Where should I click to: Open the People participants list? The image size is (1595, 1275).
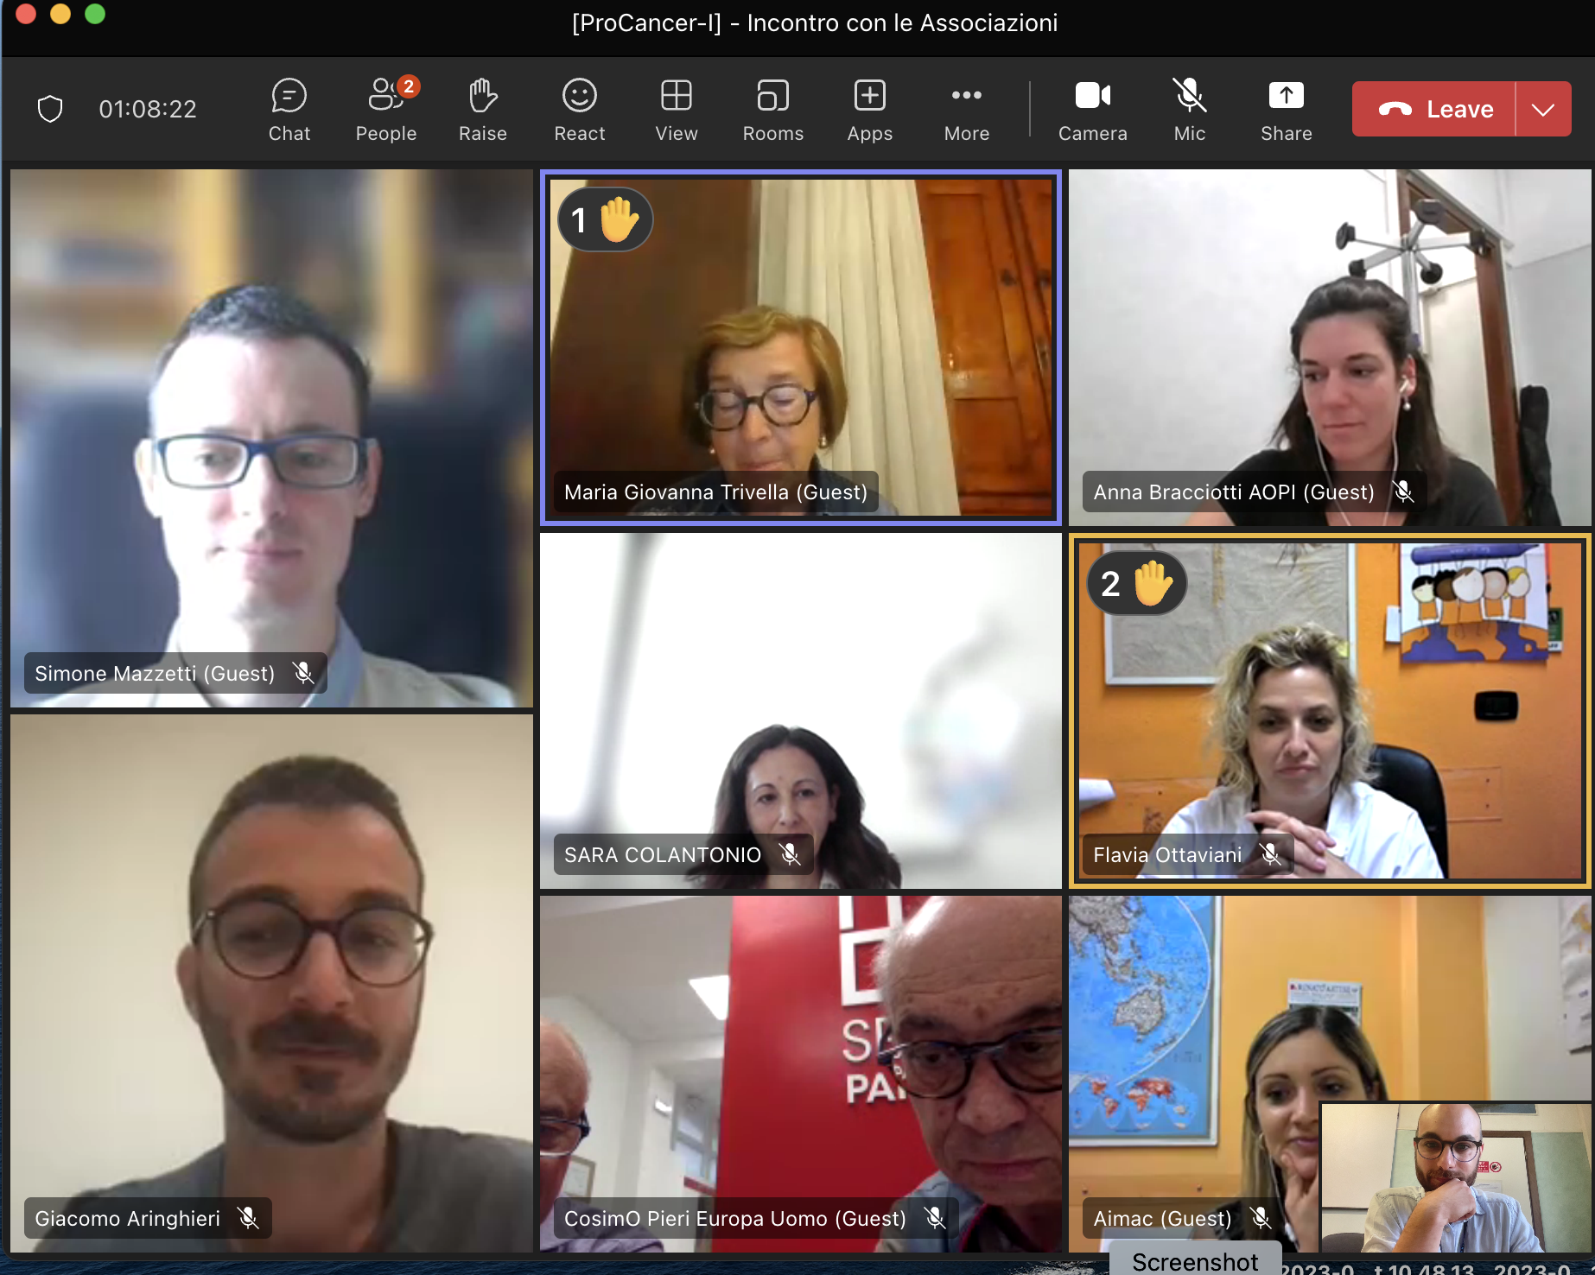386,110
